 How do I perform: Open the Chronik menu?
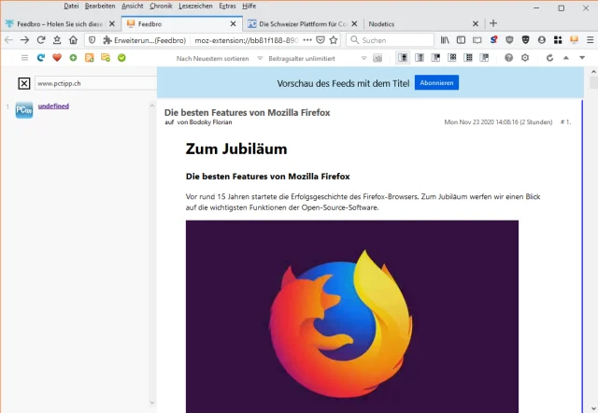point(161,6)
